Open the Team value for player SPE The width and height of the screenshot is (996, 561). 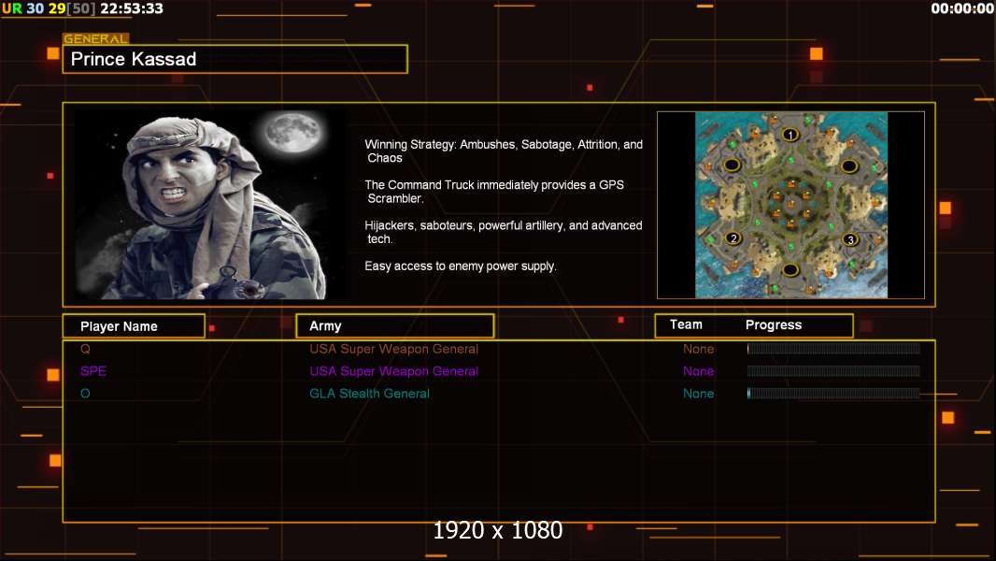click(x=698, y=371)
